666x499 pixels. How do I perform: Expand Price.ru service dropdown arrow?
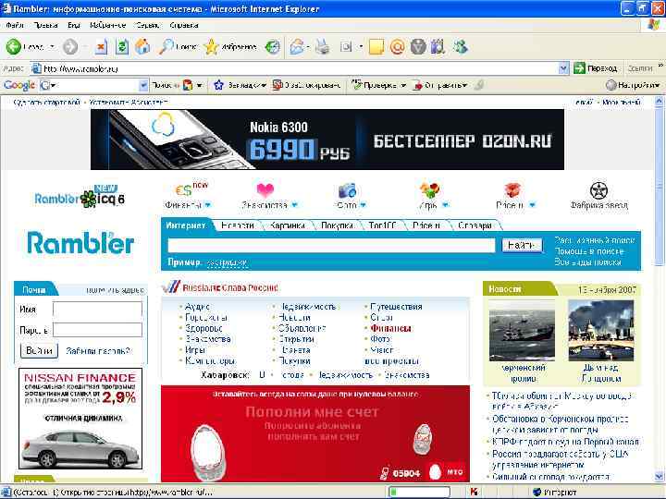pos(532,205)
